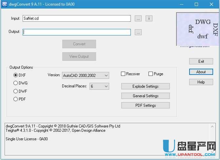Image resolution: width=220 pixels, height=160 pixels.
Task: Open Explode Settings
Action: click(145, 86)
